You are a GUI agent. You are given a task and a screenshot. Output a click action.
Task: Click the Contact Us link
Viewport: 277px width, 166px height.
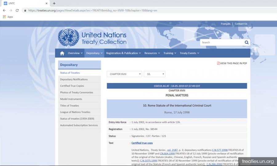click(241, 24)
